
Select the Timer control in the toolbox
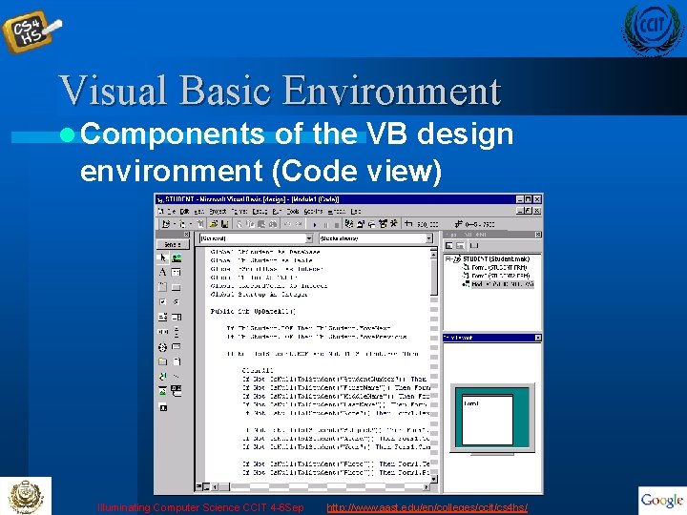coord(162,347)
